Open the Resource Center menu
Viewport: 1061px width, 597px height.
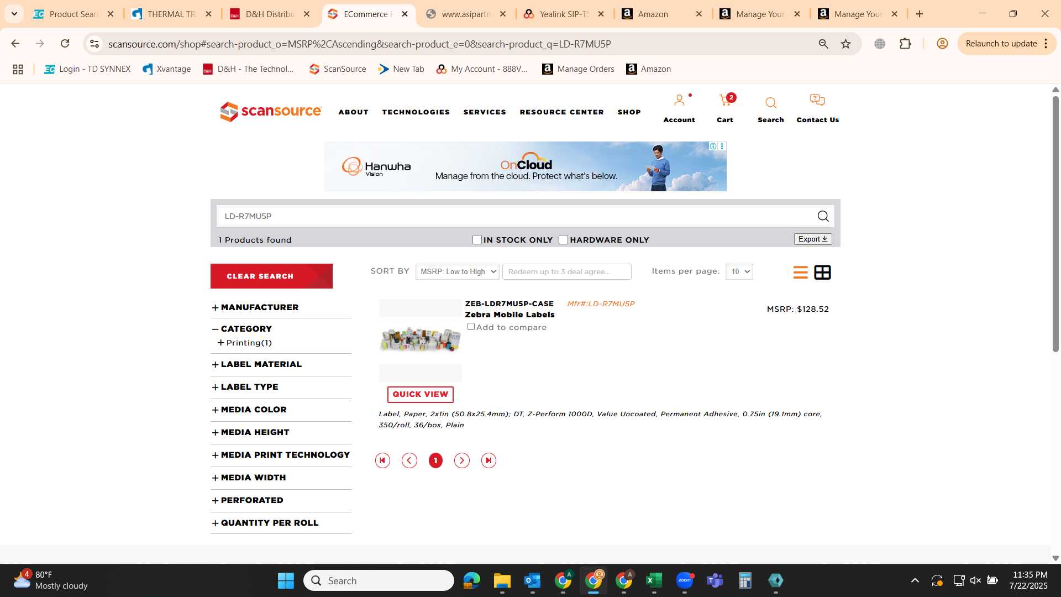point(561,112)
